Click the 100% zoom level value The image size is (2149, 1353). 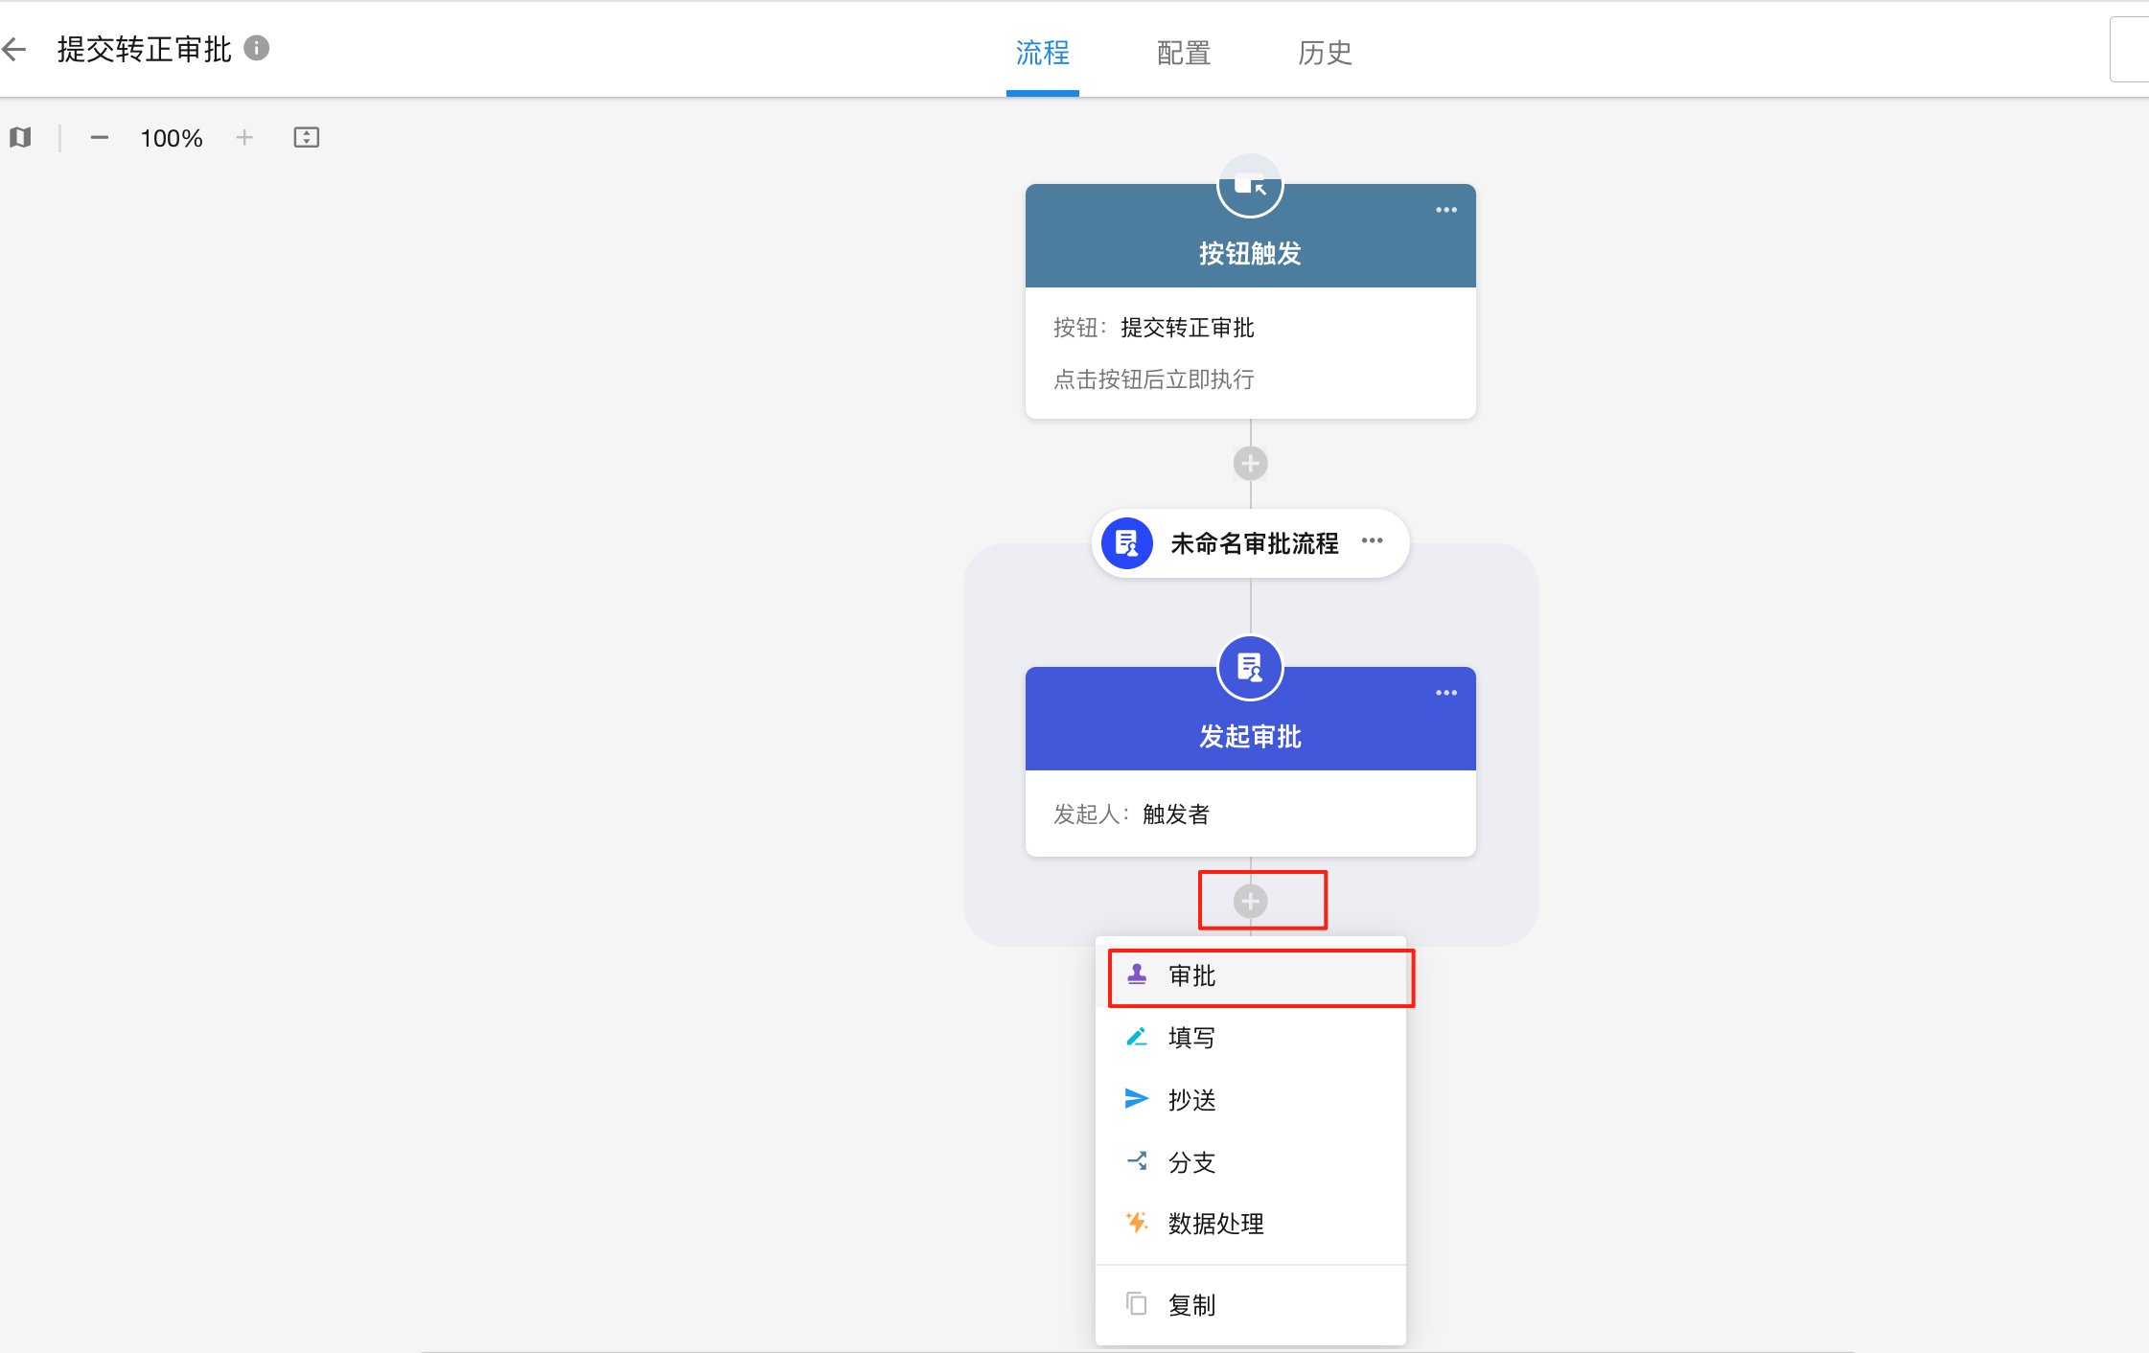click(x=172, y=139)
